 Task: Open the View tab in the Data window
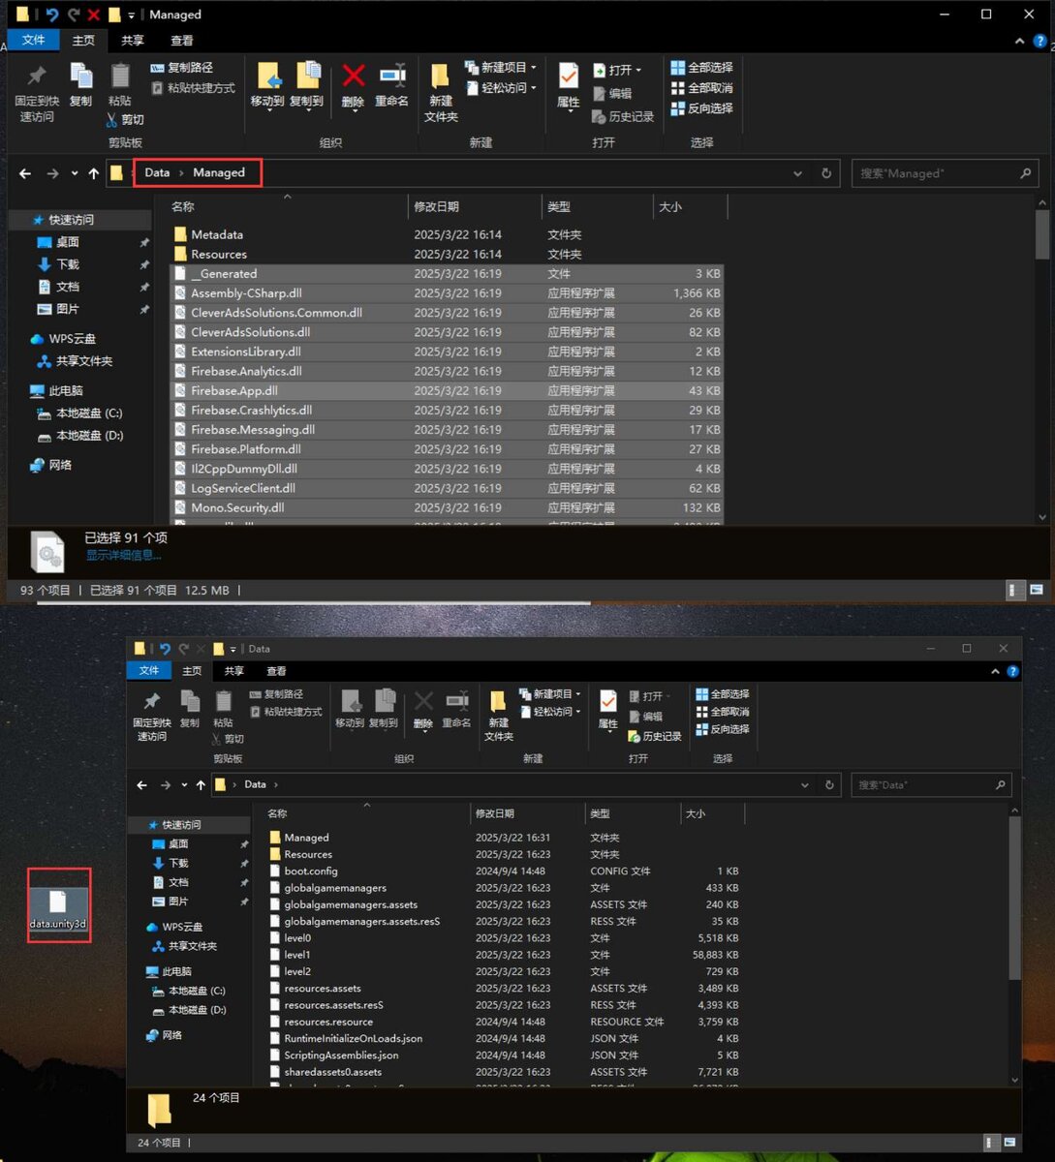click(x=276, y=671)
